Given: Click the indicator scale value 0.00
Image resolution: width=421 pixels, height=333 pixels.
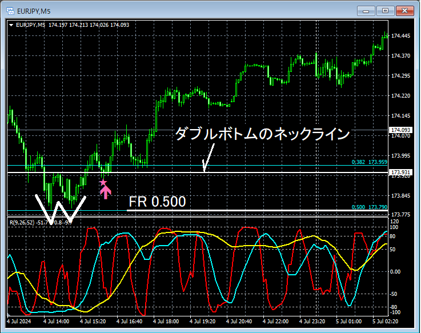Looking at the screenshot, I should pos(395,272).
